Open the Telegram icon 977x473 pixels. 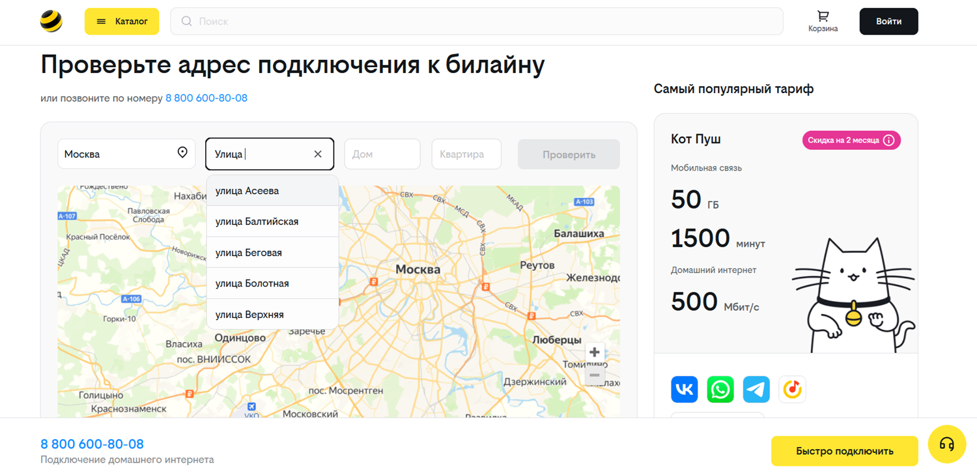tap(756, 390)
